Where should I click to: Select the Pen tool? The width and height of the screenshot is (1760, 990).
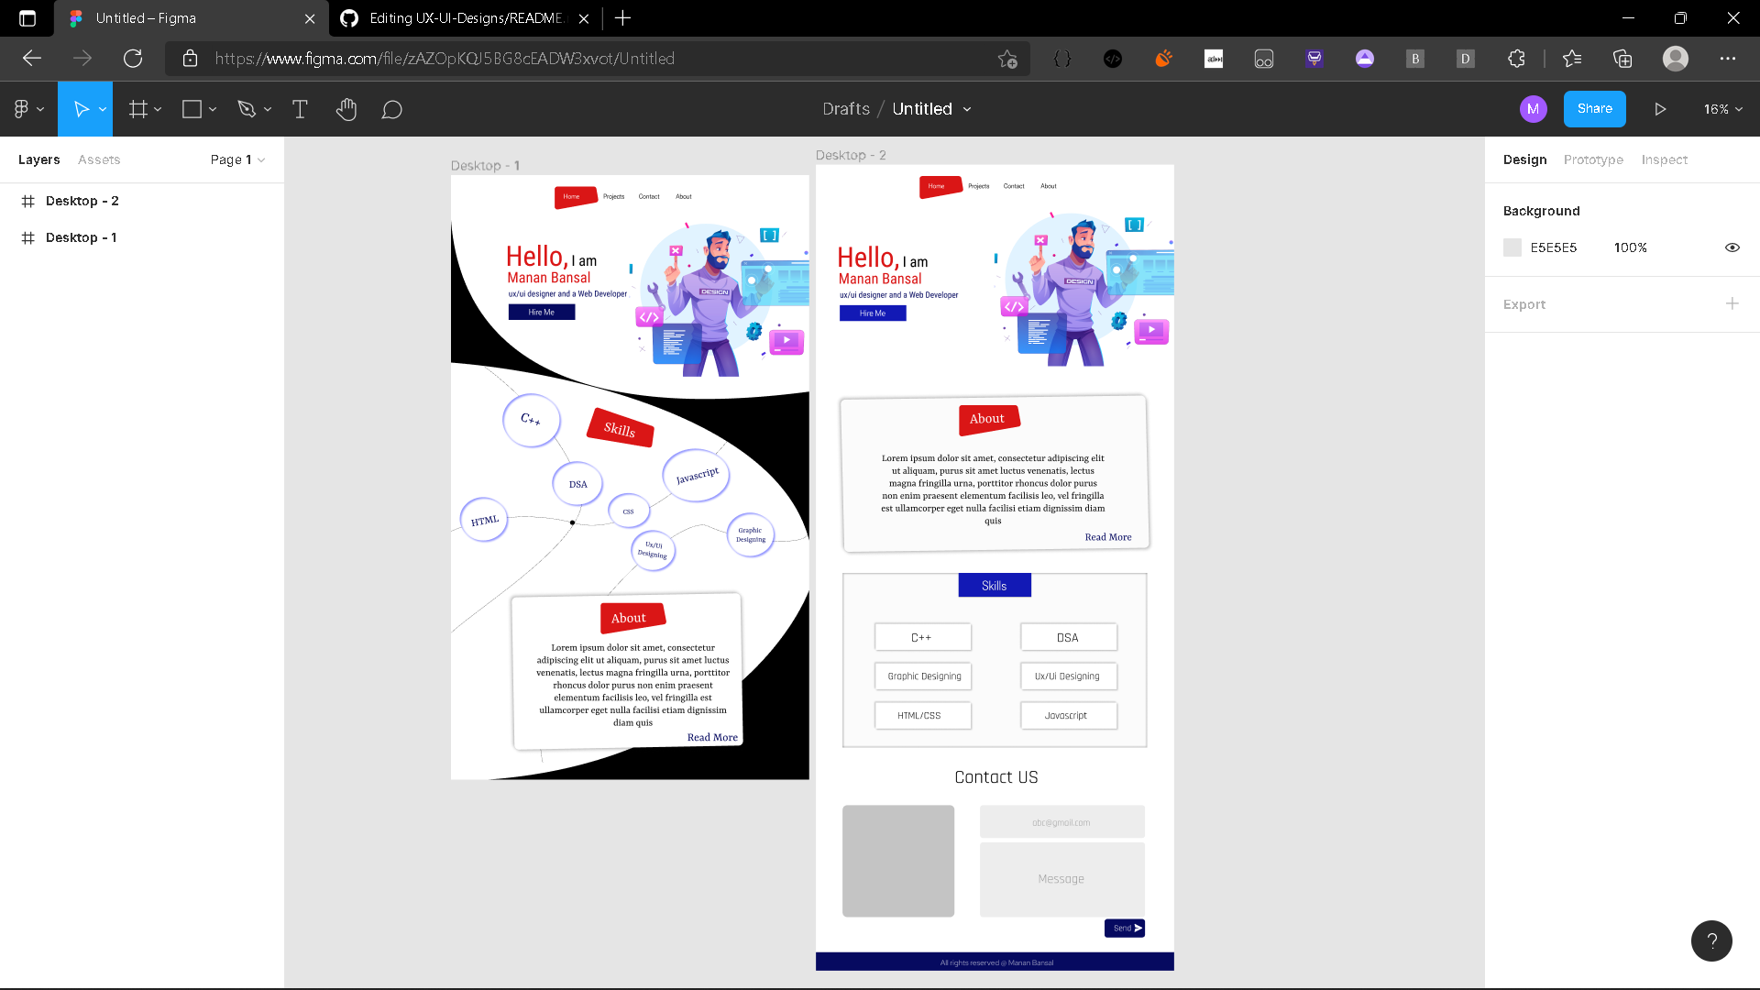coord(247,108)
